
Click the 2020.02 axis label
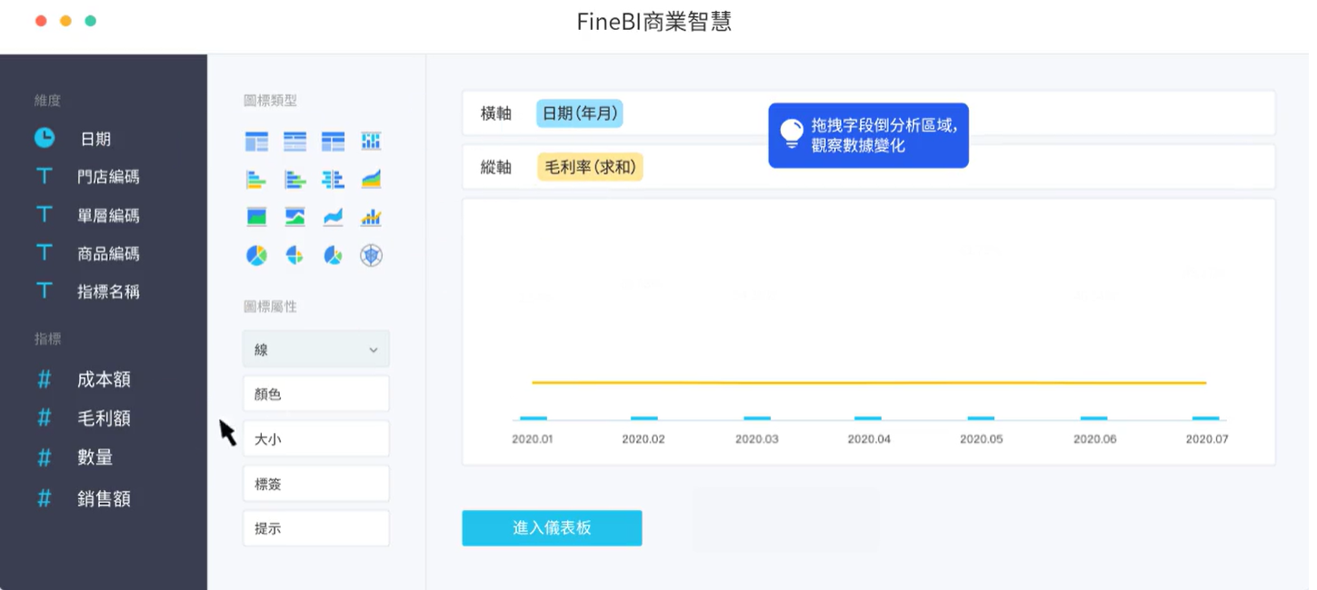[x=644, y=438]
